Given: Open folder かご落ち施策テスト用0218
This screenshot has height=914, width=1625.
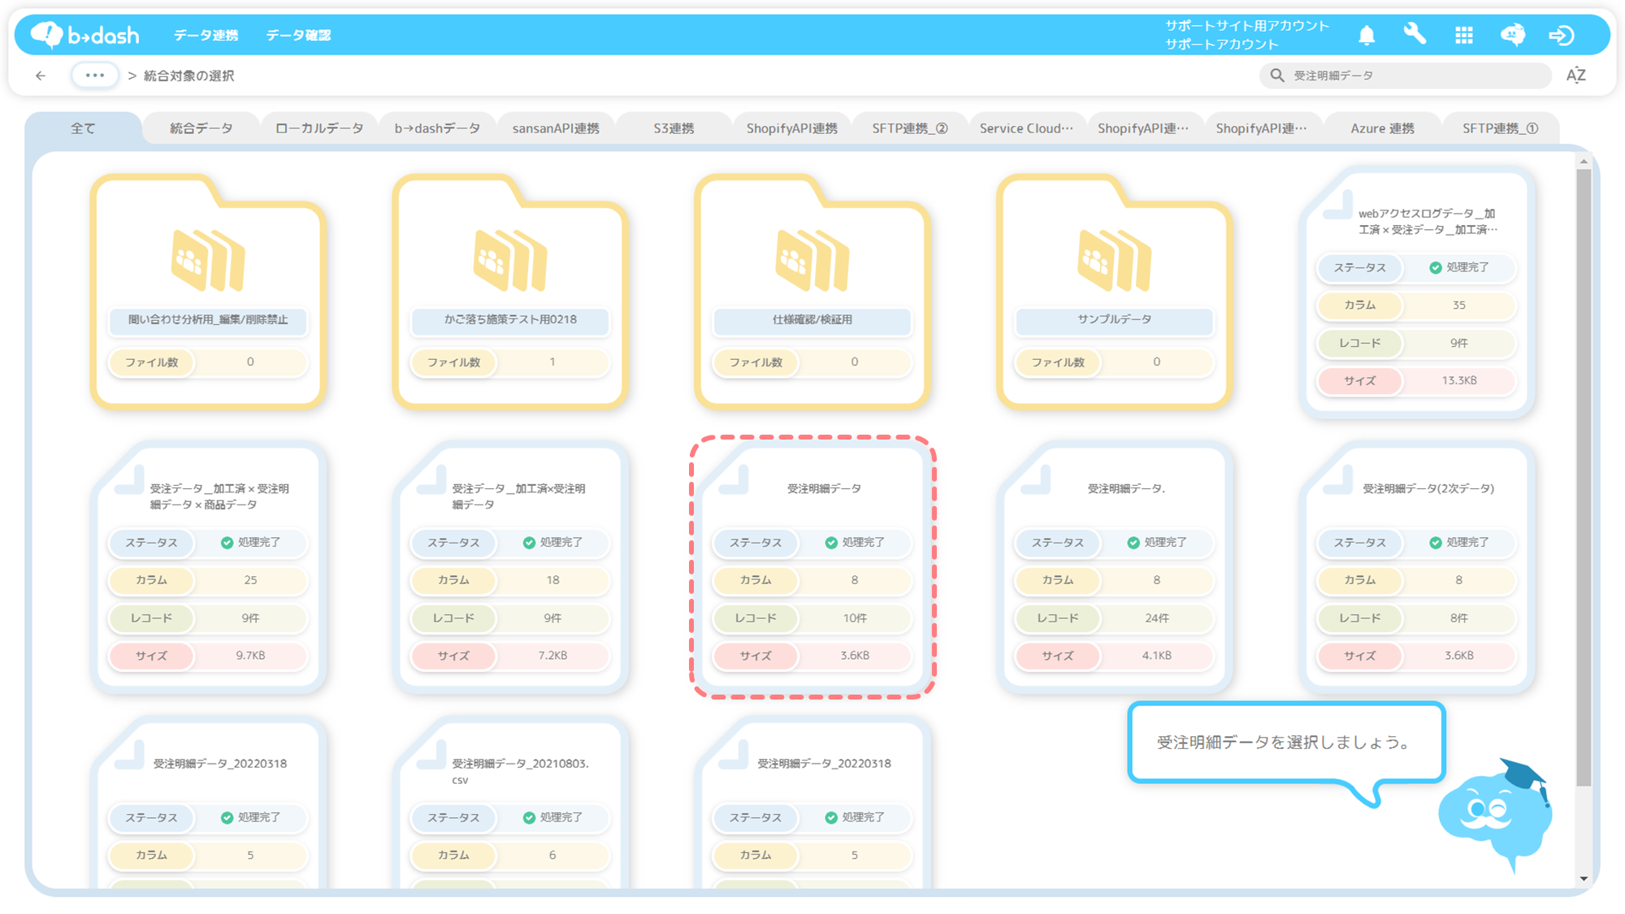Looking at the screenshot, I should (x=510, y=291).
